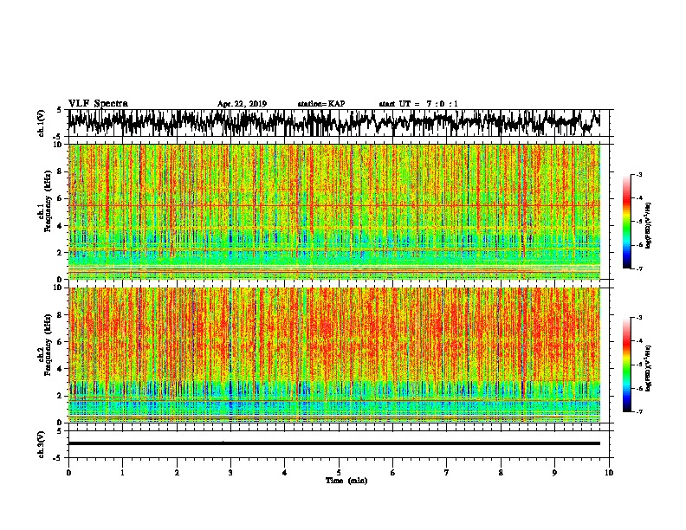This screenshot has width=686, height=530.
Task: Click the ch.2 spectrogram color scale bar
Action: coord(626,365)
